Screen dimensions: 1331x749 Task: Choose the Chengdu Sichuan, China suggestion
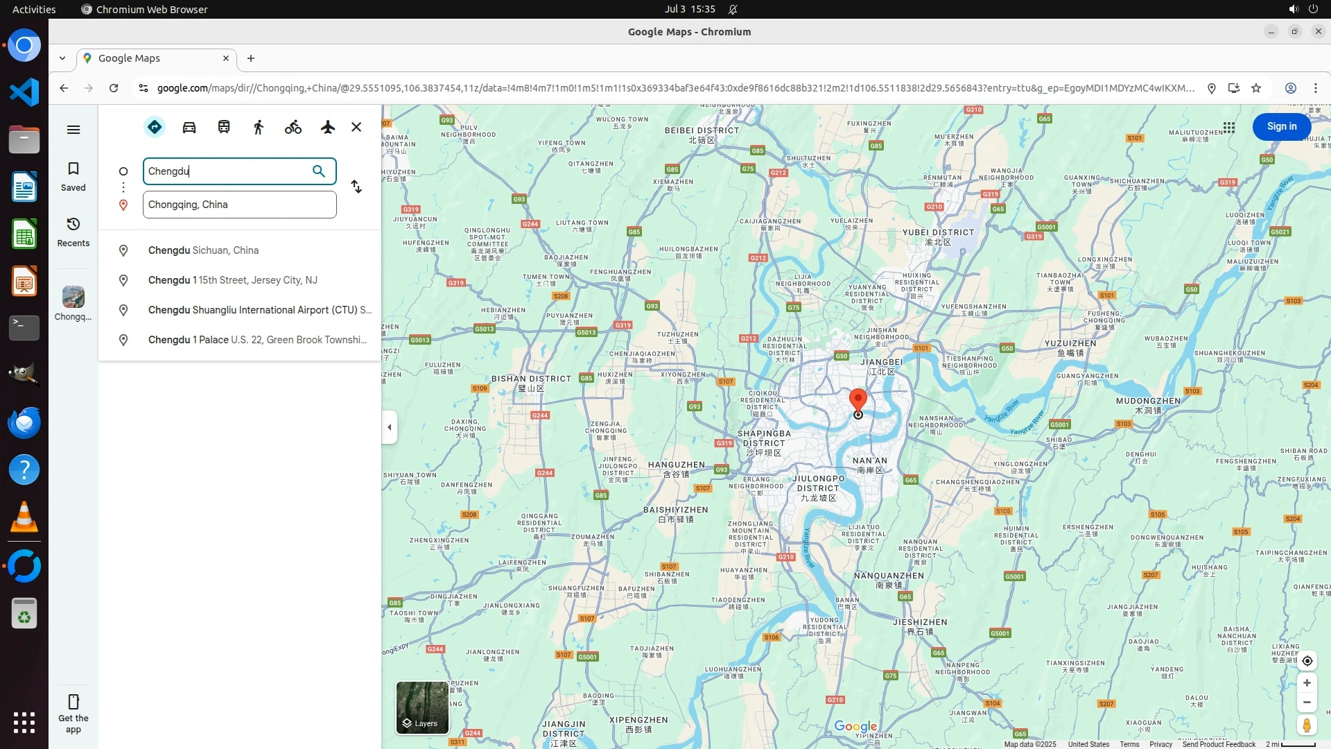(203, 250)
